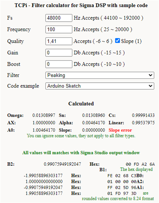
Task: Select the Slope value 0.00000000
Action: click(93, 130)
